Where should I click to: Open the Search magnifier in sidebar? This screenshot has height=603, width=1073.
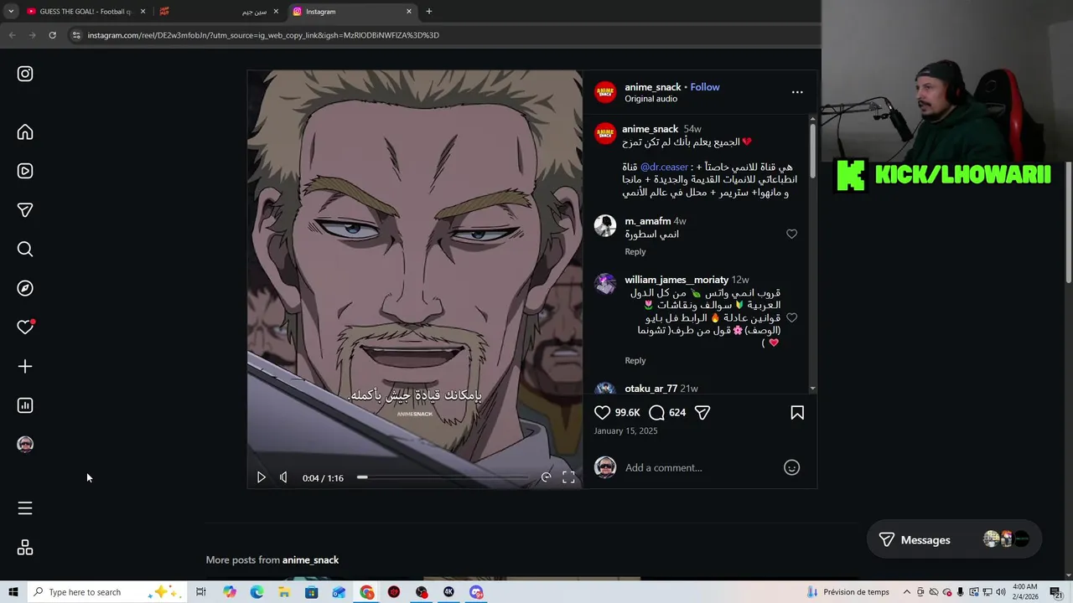[25, 250]
